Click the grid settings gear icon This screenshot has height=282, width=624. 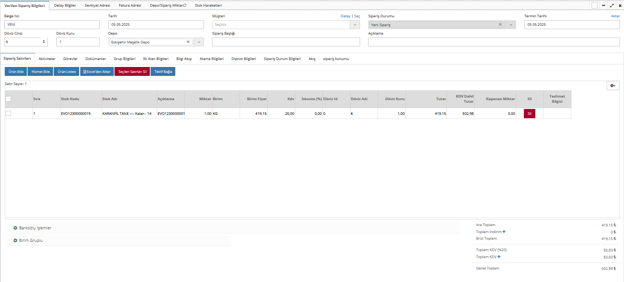coord(613,86)
